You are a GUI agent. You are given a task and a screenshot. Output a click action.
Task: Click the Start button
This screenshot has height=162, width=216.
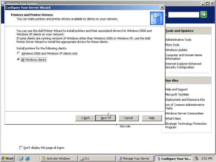click(x=8, y=158)
